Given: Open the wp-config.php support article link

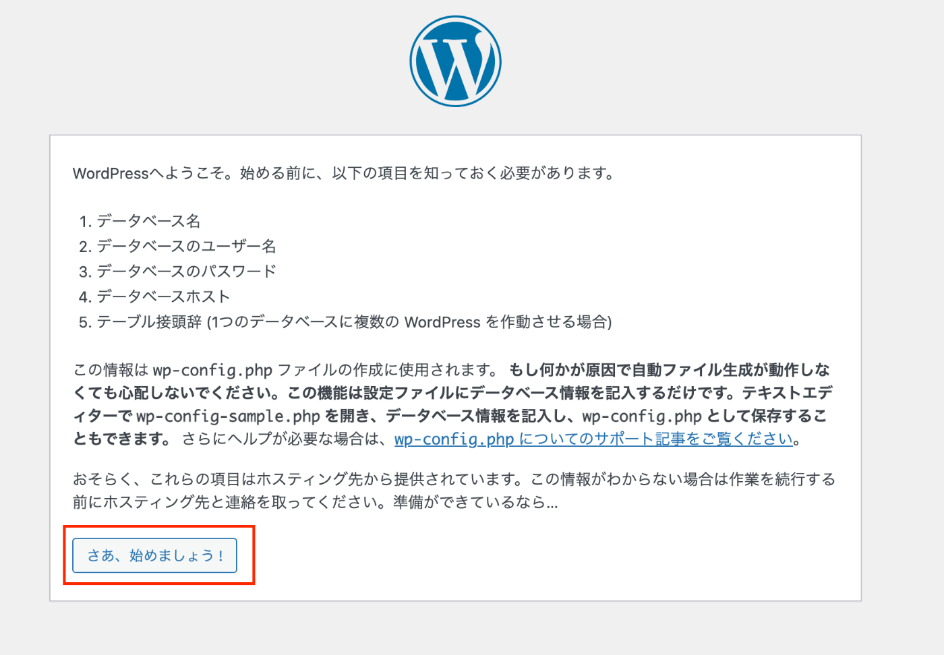Looking at the screenshot, I should tap(593, 439).
